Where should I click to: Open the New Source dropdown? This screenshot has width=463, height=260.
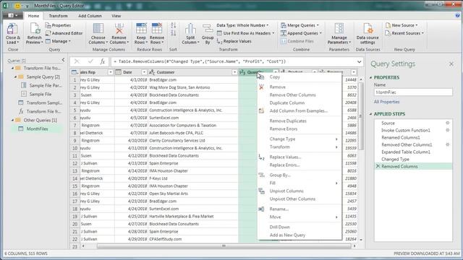pos(402,25)
